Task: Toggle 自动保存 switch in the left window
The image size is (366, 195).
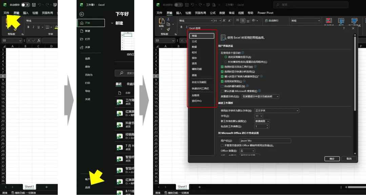Action: (x=25, y=5)
